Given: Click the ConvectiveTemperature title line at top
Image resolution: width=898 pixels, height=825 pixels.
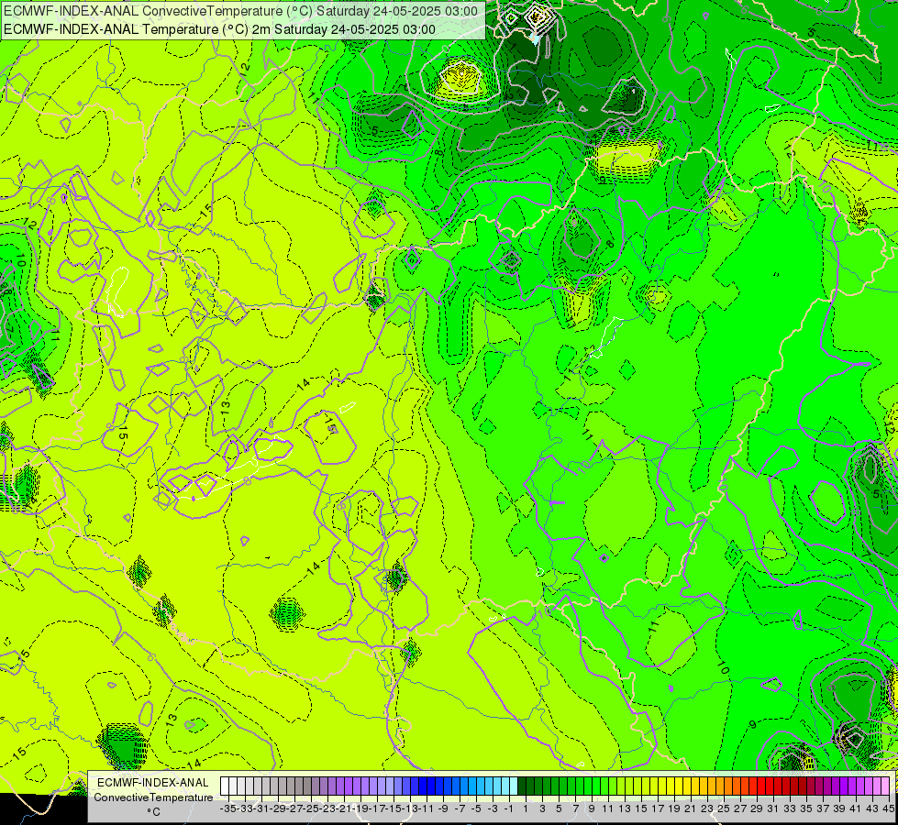Looking at the screenshot, I should [x=240, y=11].
